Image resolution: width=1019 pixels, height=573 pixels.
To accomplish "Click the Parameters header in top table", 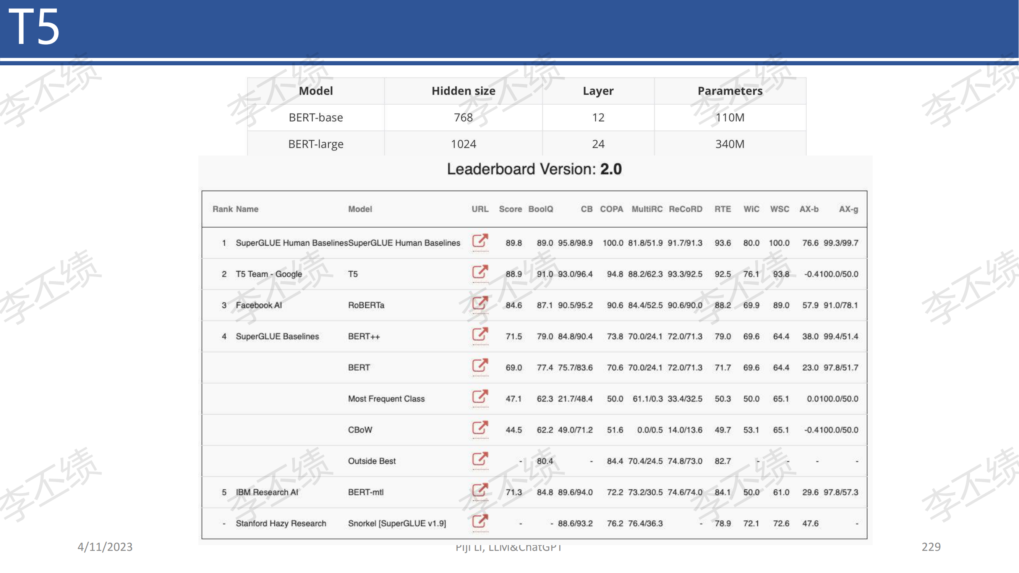I will (730, 91).
